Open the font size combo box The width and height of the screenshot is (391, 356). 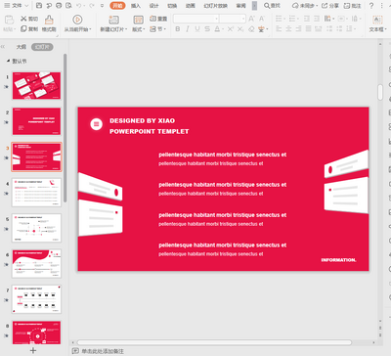click(233, 19)
